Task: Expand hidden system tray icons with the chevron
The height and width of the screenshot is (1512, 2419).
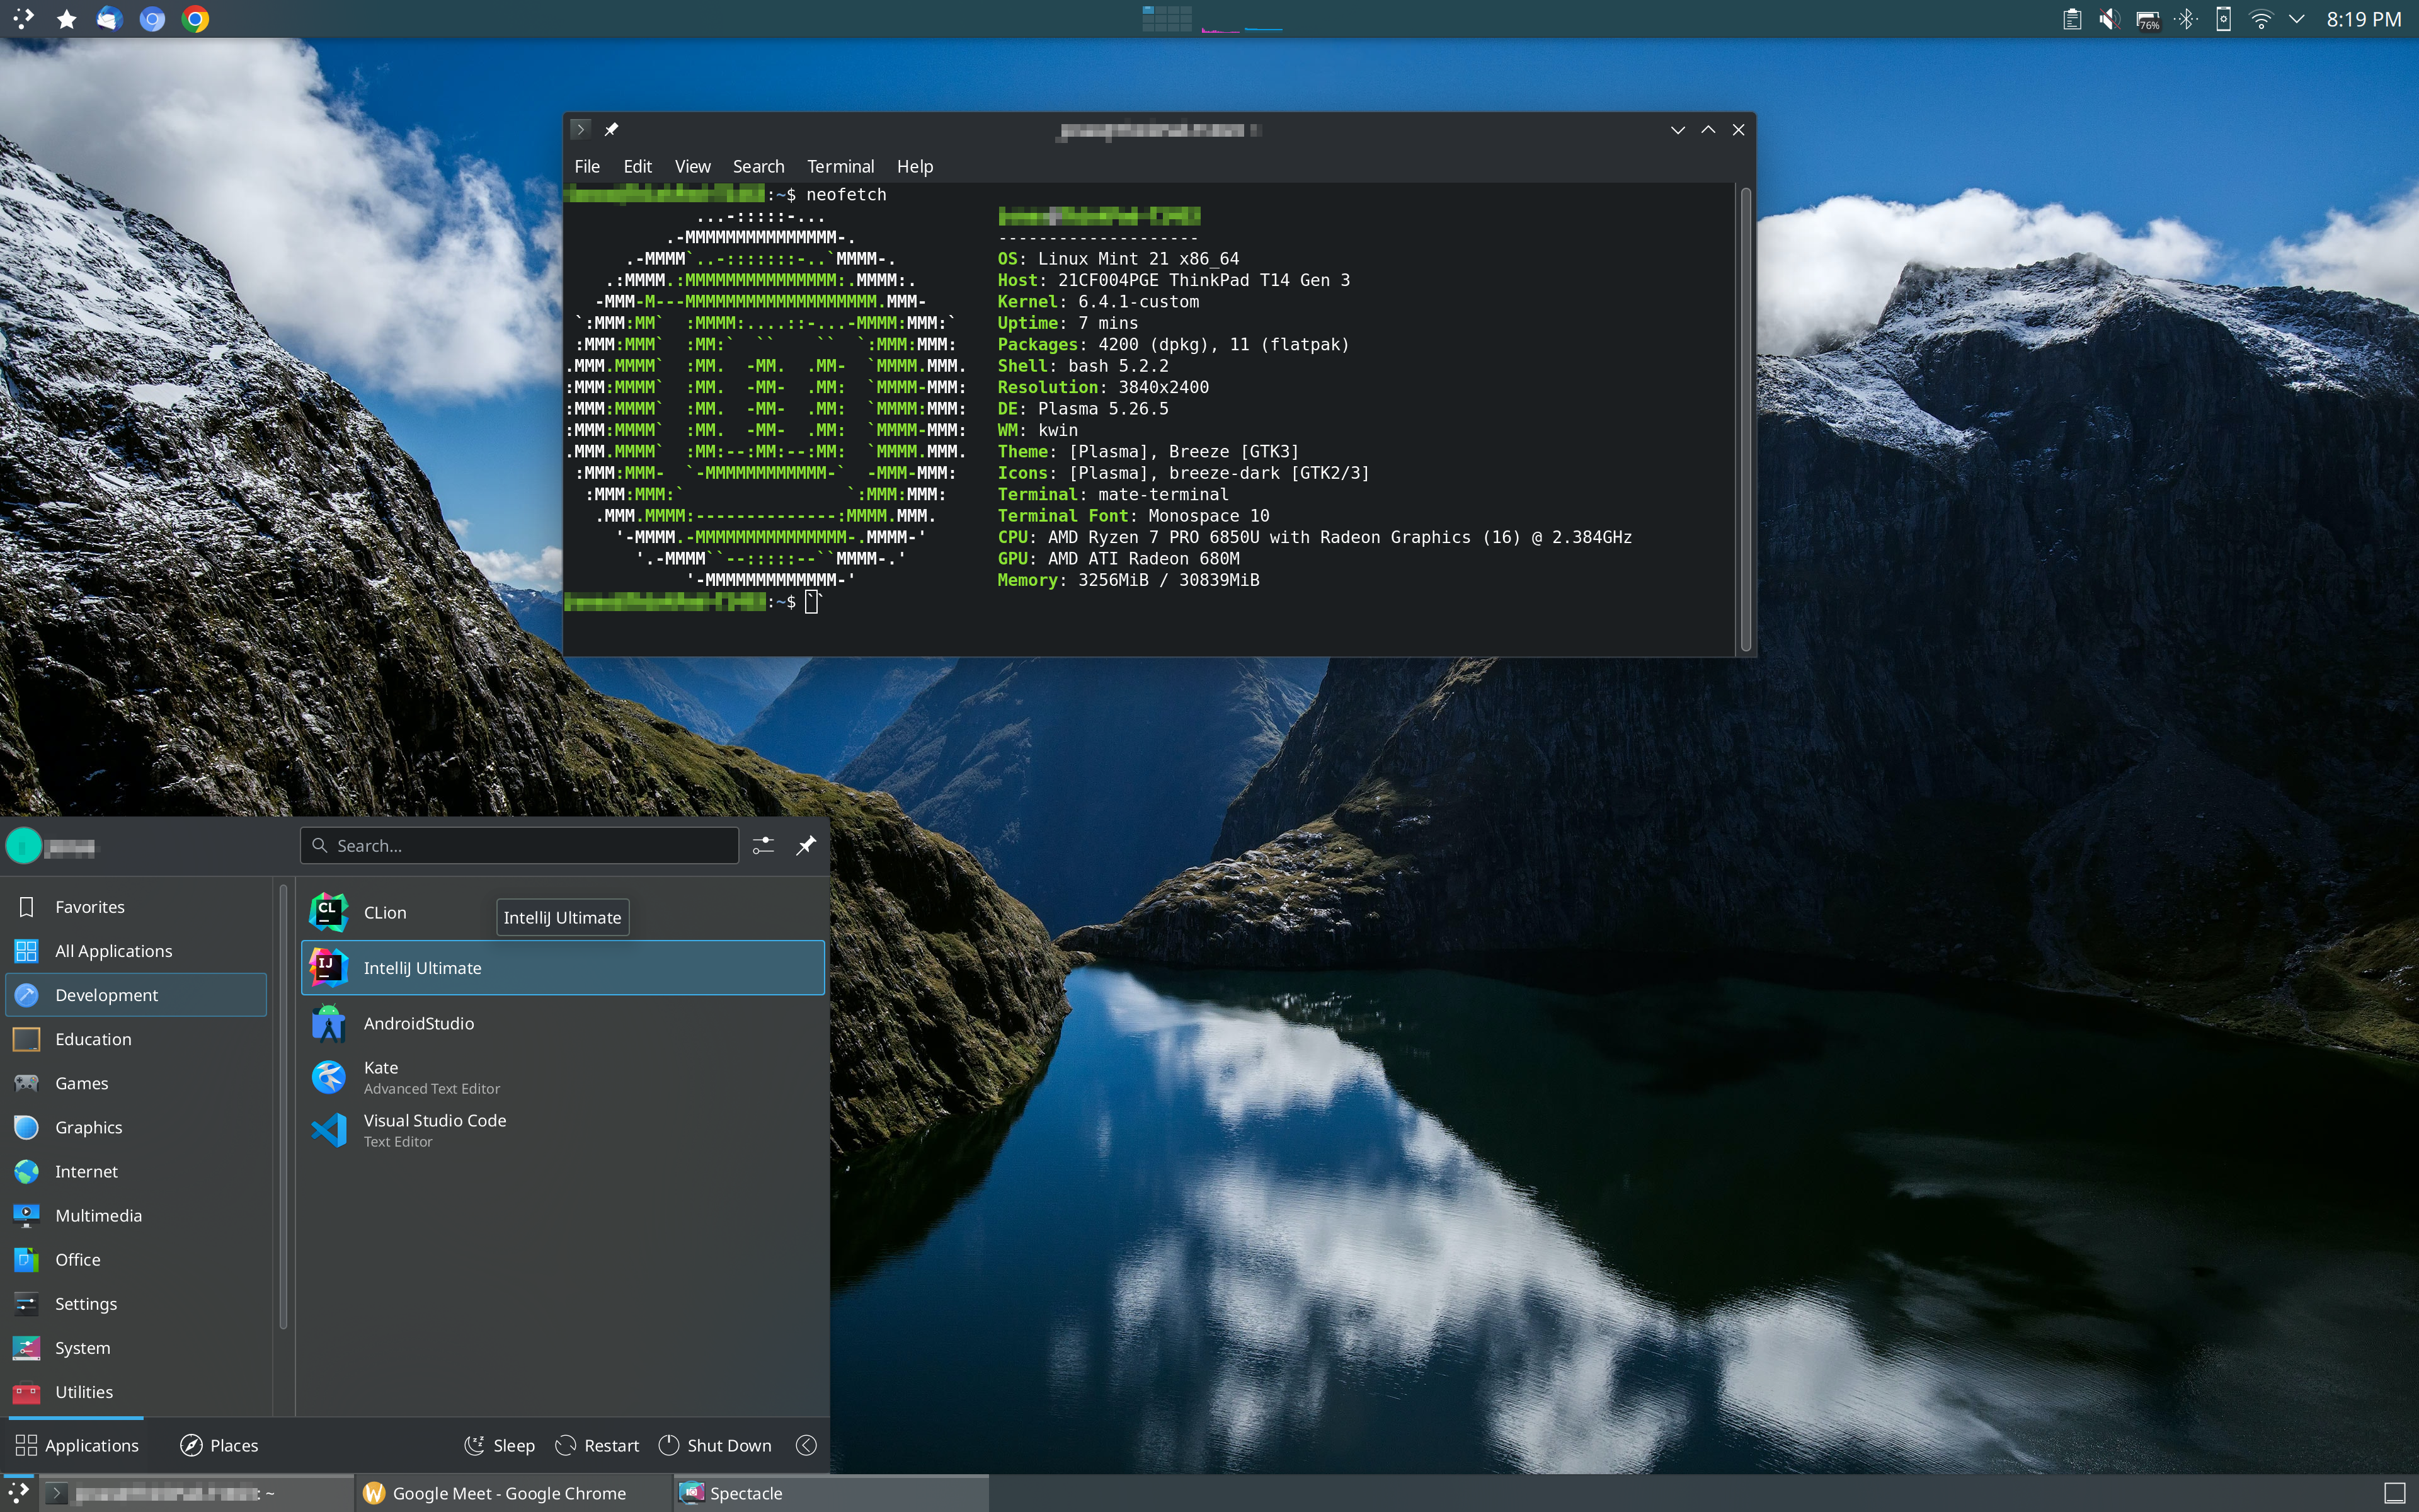Action: pyautogui.click(x=2297, y=18)
